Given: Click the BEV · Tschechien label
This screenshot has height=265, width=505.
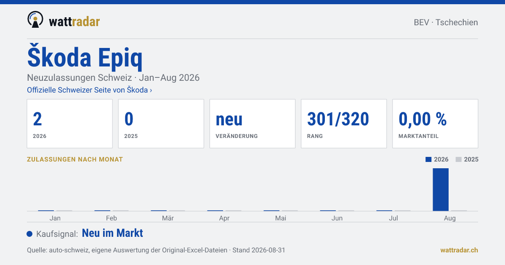Looking at the screenshot, I should pyautogui.click(x=446, y=22).
